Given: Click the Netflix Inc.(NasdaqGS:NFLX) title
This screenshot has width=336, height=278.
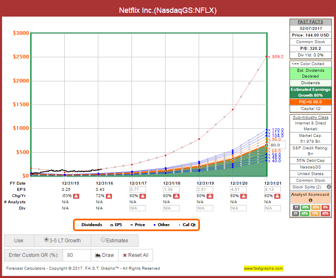Looking at the screenshot, I should click(x=168, y=10).
